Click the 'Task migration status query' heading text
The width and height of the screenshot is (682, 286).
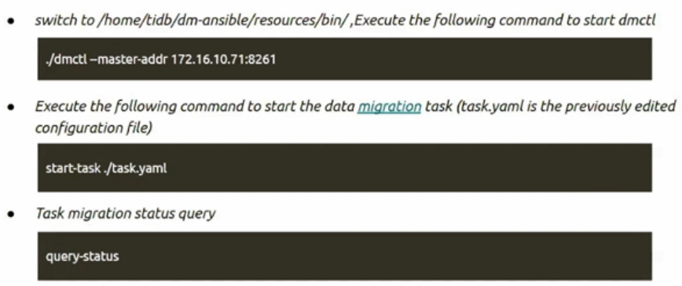[x=125, y=214]
